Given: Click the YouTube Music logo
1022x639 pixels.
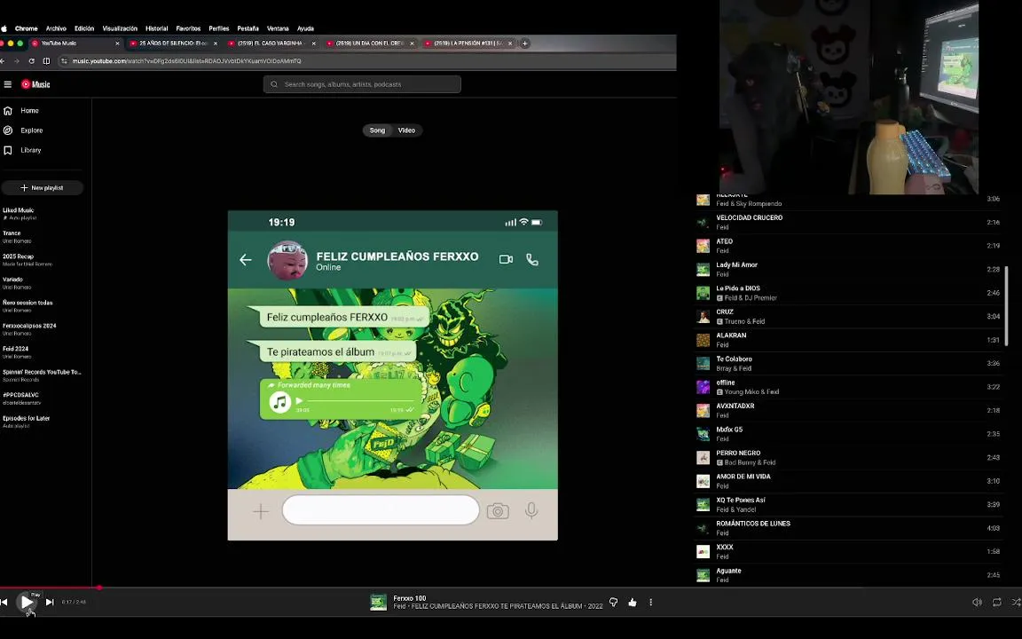Looking at the screenshot, I should click(x=35, y=84).
